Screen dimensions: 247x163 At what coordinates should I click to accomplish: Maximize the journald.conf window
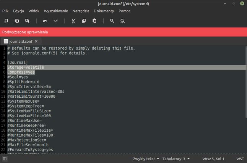234,3
